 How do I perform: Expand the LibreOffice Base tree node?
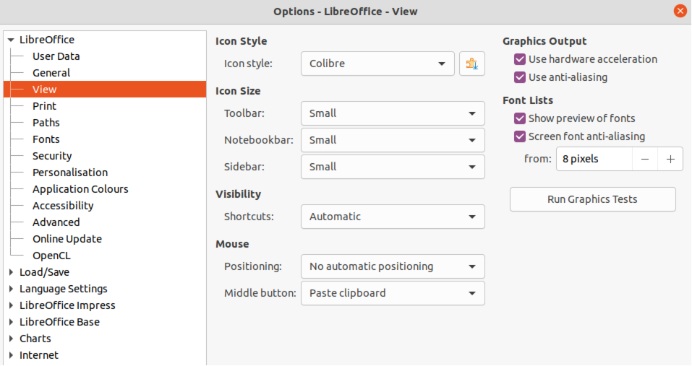point(11,322)
